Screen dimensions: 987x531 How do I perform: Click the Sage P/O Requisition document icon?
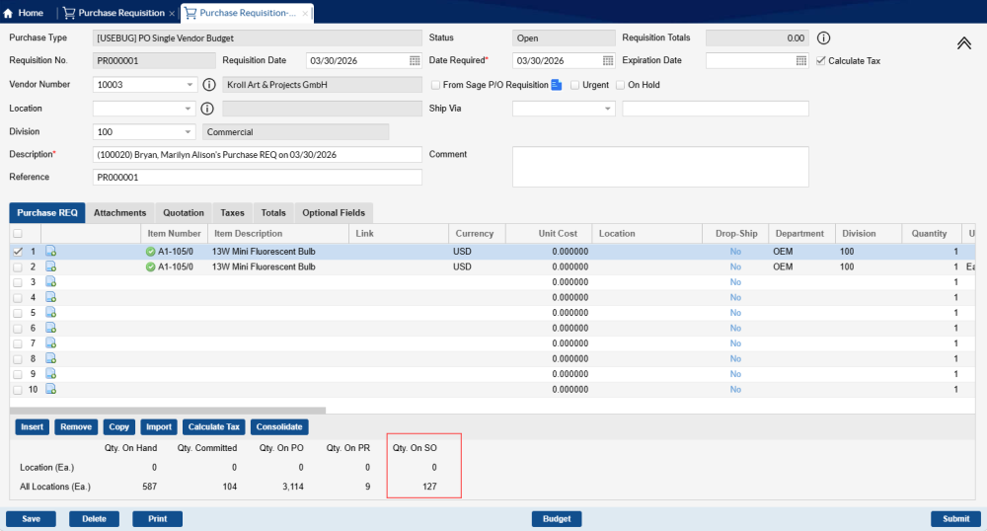(x=557, y=85)
